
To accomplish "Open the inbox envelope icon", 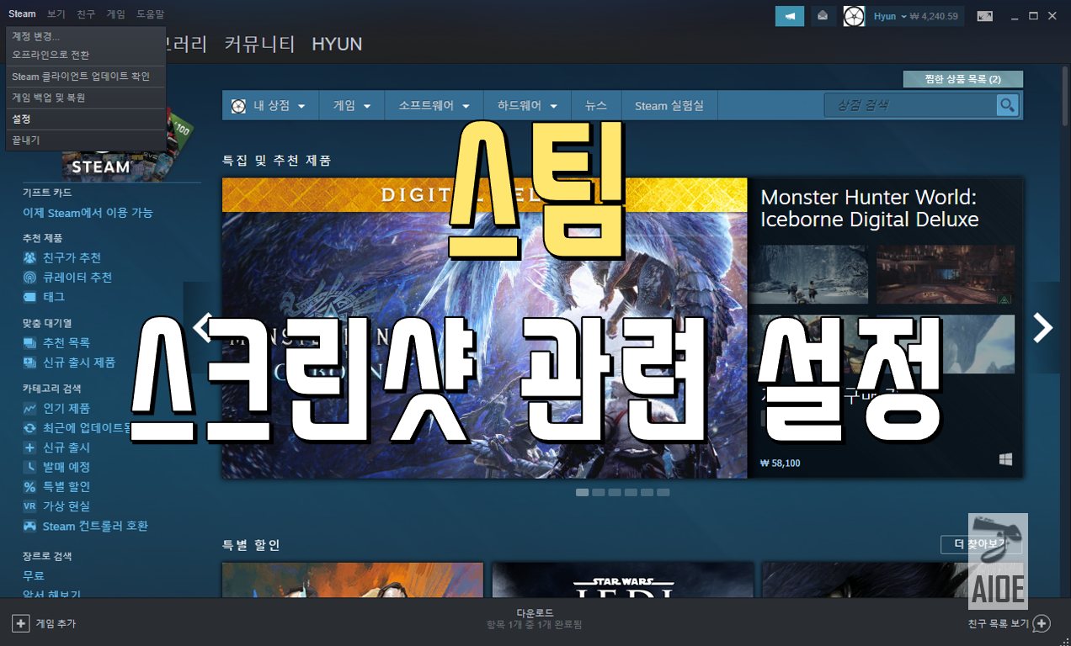I will click(823, 16).
